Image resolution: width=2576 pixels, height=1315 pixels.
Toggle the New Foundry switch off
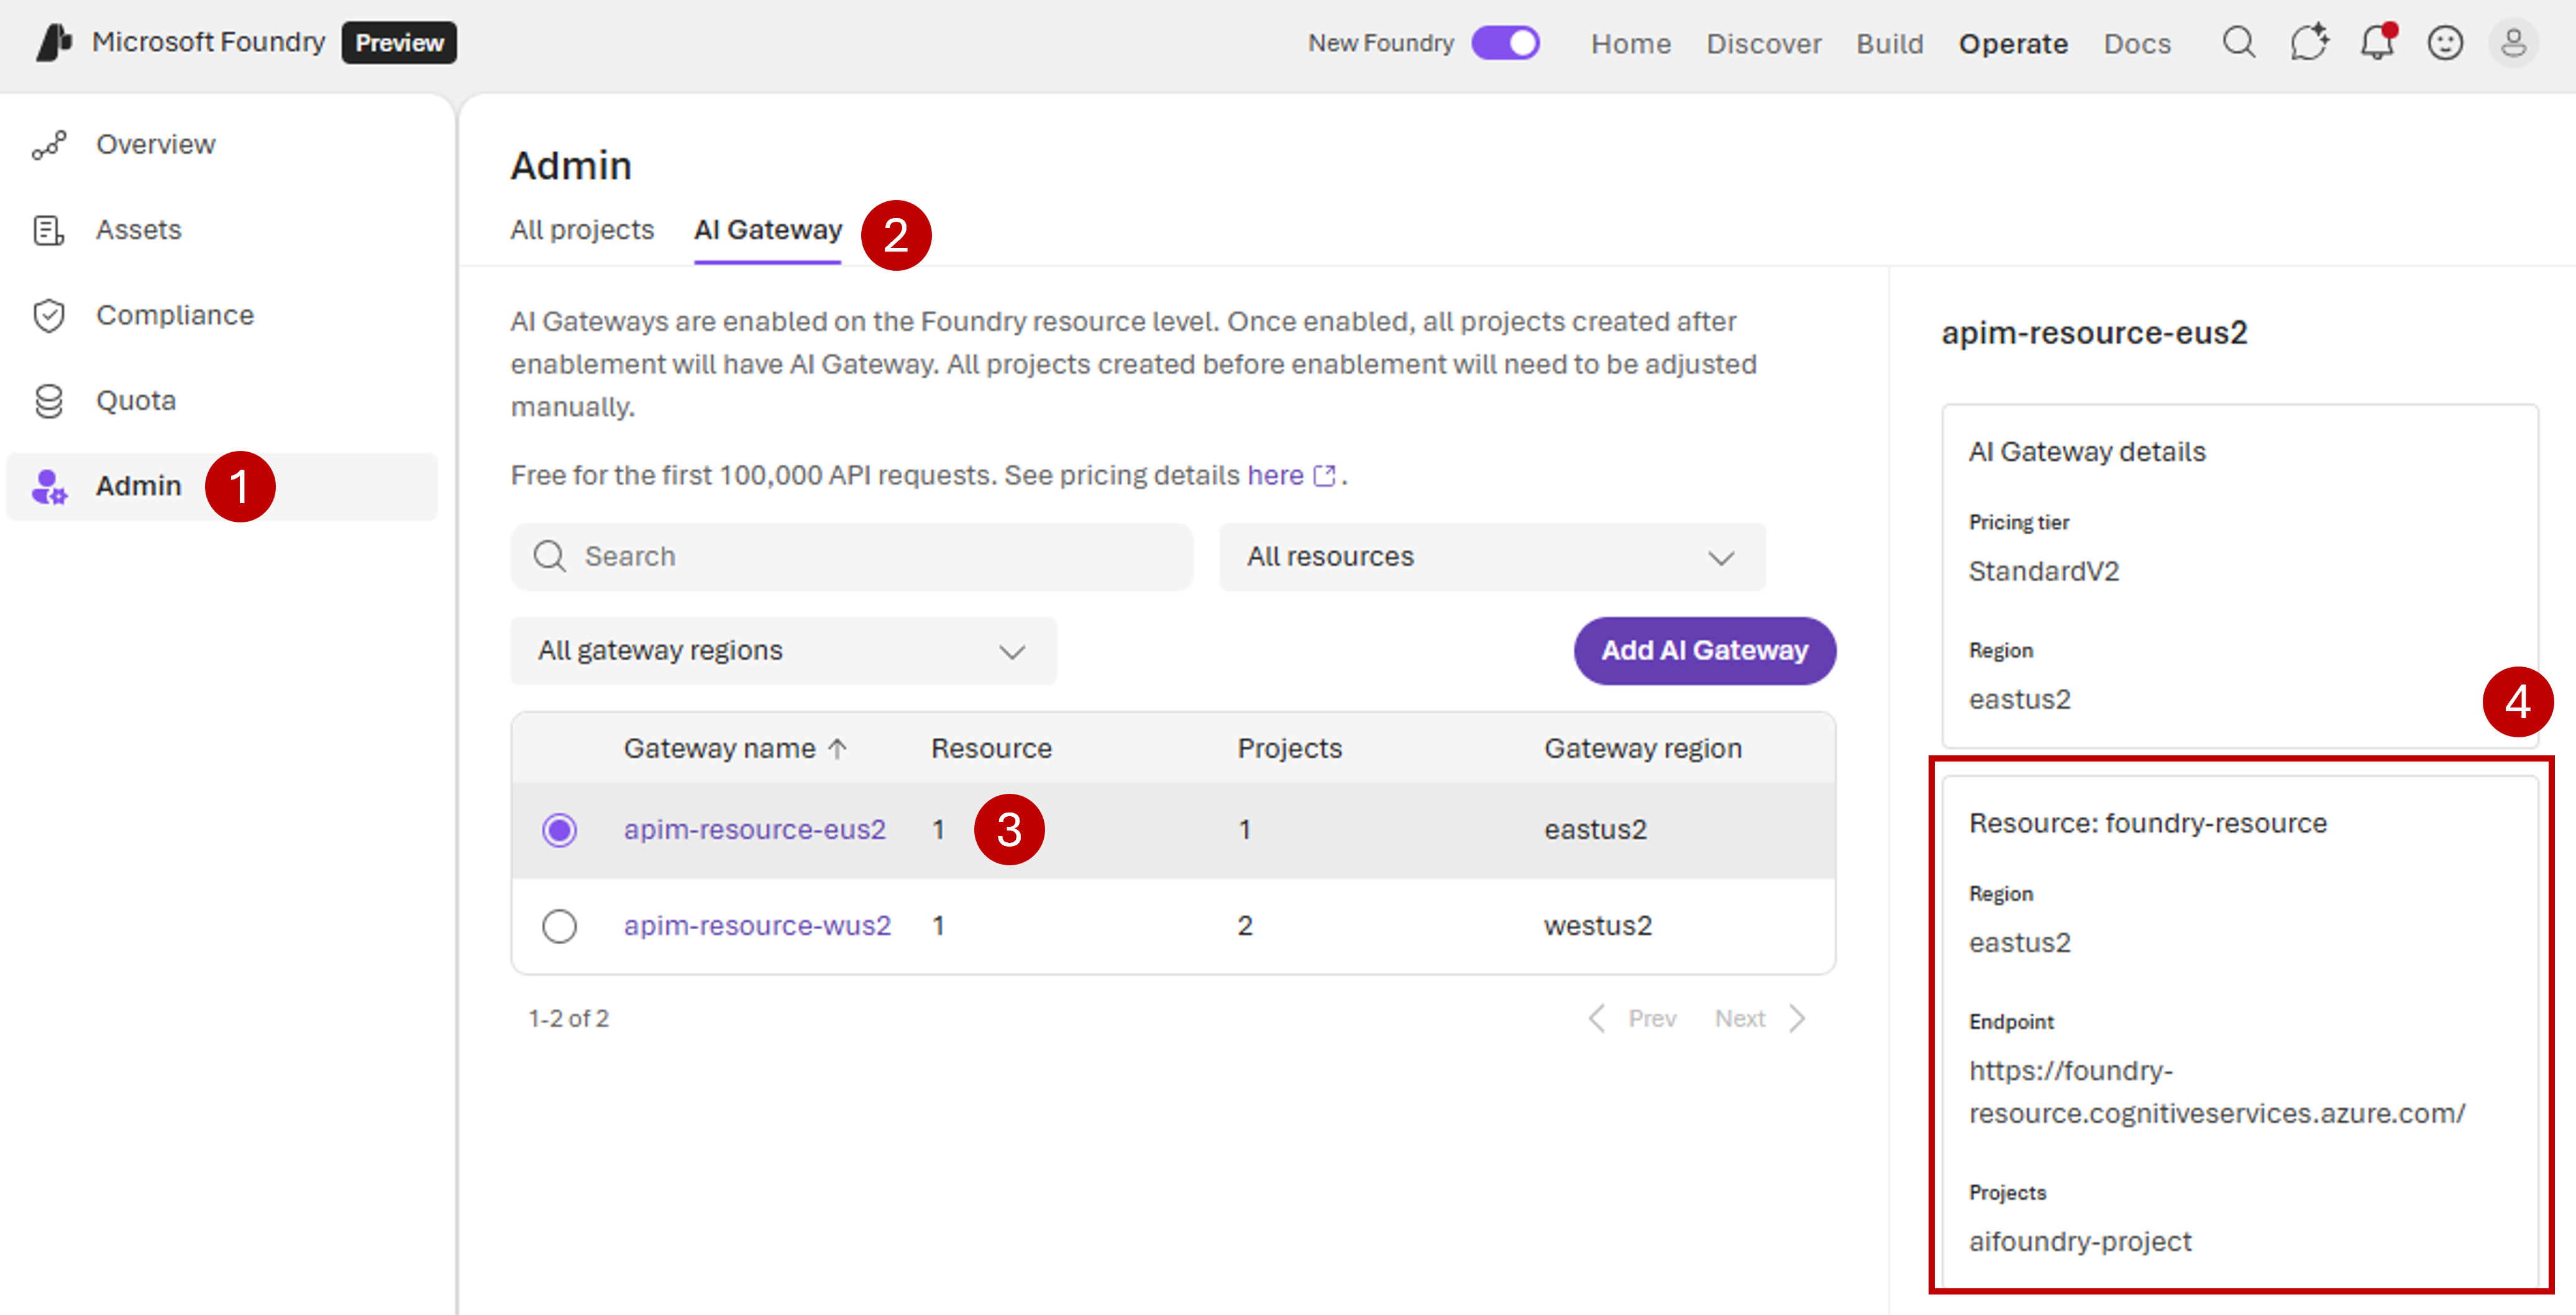click(x=1505, y=43)
